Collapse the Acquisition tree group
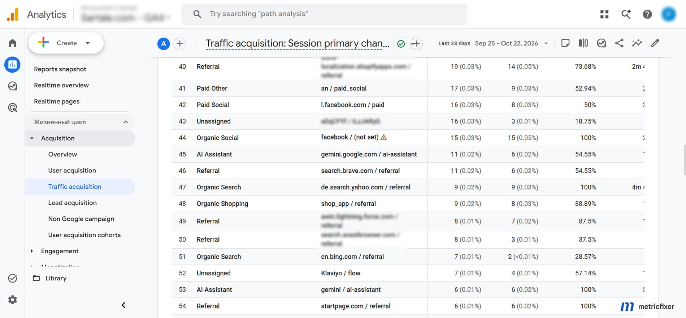Viewport: 686px width, 318px height. point(32,138)
